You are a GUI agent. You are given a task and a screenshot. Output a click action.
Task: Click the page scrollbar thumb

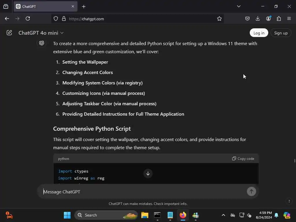coord(295,161)
